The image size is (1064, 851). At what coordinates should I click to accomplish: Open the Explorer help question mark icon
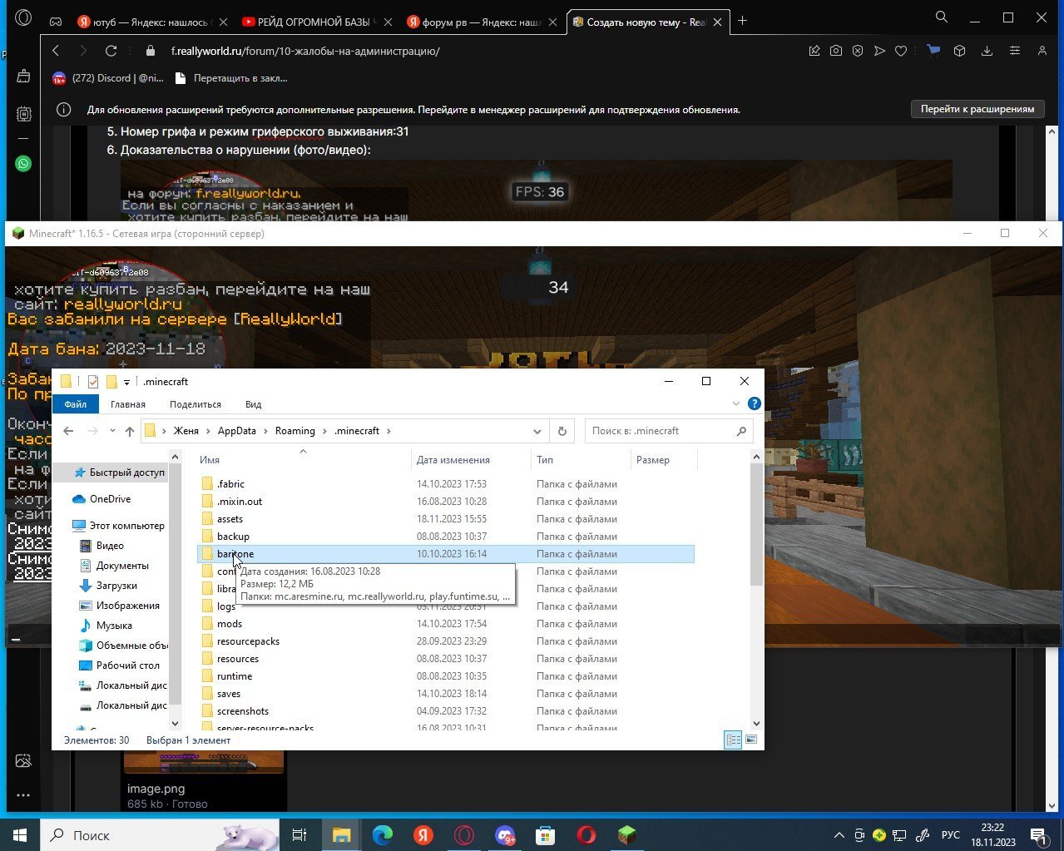tap(754, 403)
